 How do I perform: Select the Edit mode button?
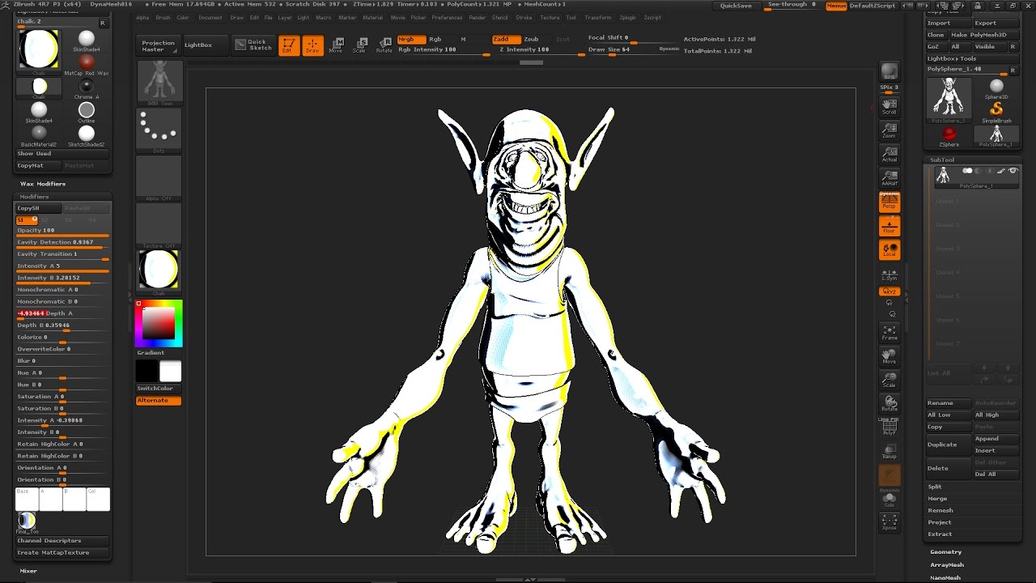[x=287, y=45]
